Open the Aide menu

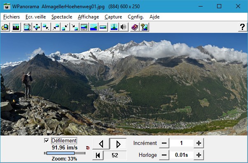(x=154, y=17)
